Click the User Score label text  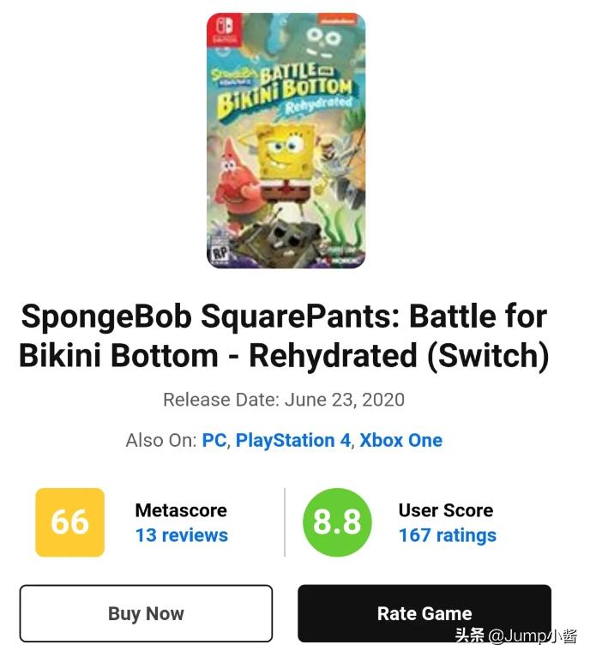(445, 510)
